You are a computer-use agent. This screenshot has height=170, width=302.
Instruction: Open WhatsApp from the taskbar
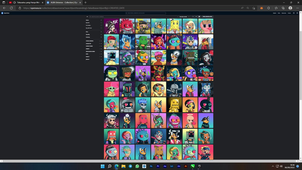137,166
